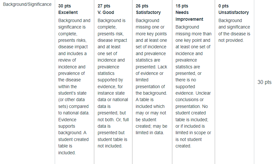This screenshot has width=274, height=164.
Task: Click the Unsatisfactory description about disease significance
Action: 234,30
